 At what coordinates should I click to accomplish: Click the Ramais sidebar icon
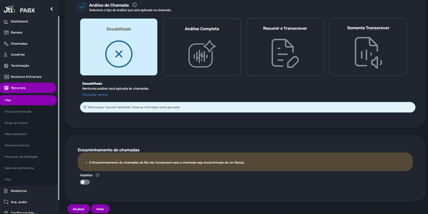point(6,33)
